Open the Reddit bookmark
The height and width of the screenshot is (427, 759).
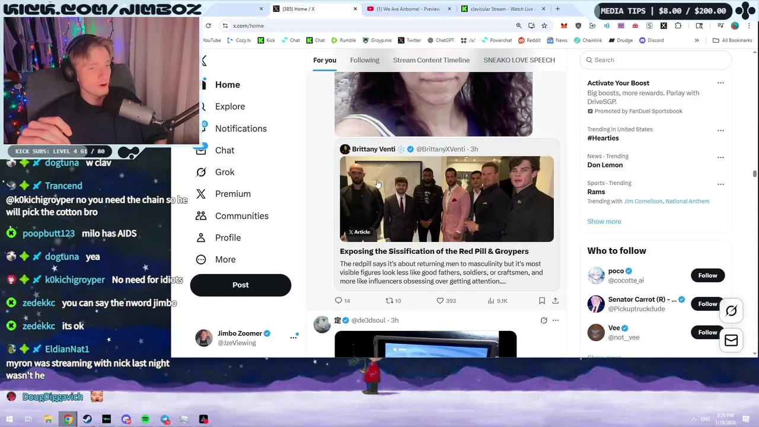tap(530, 40)
